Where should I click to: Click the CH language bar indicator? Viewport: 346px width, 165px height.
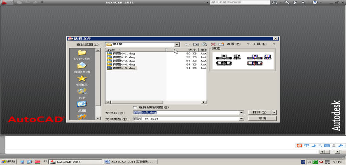[303, 162]
